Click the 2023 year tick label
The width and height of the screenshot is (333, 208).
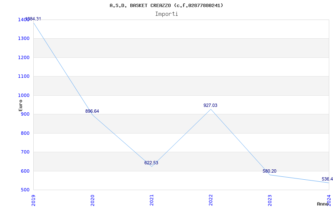click(x=270, y=200)
